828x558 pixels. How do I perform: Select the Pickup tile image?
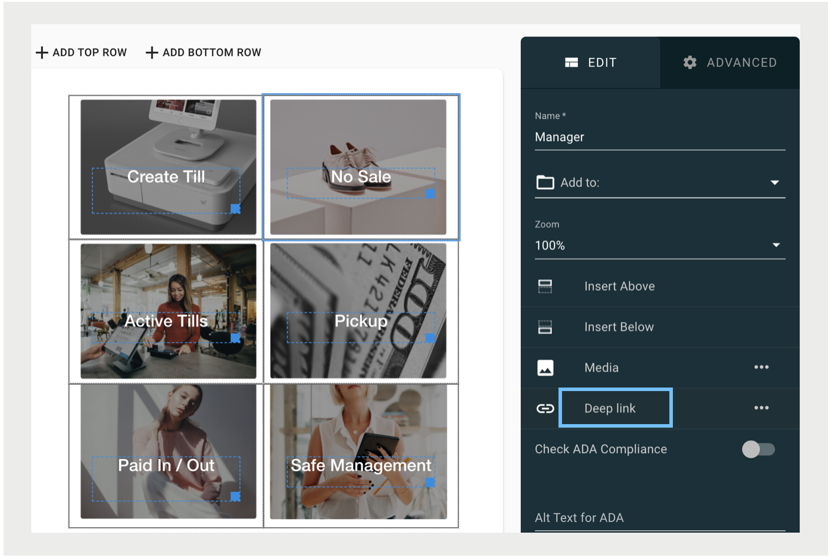point(358,311)
